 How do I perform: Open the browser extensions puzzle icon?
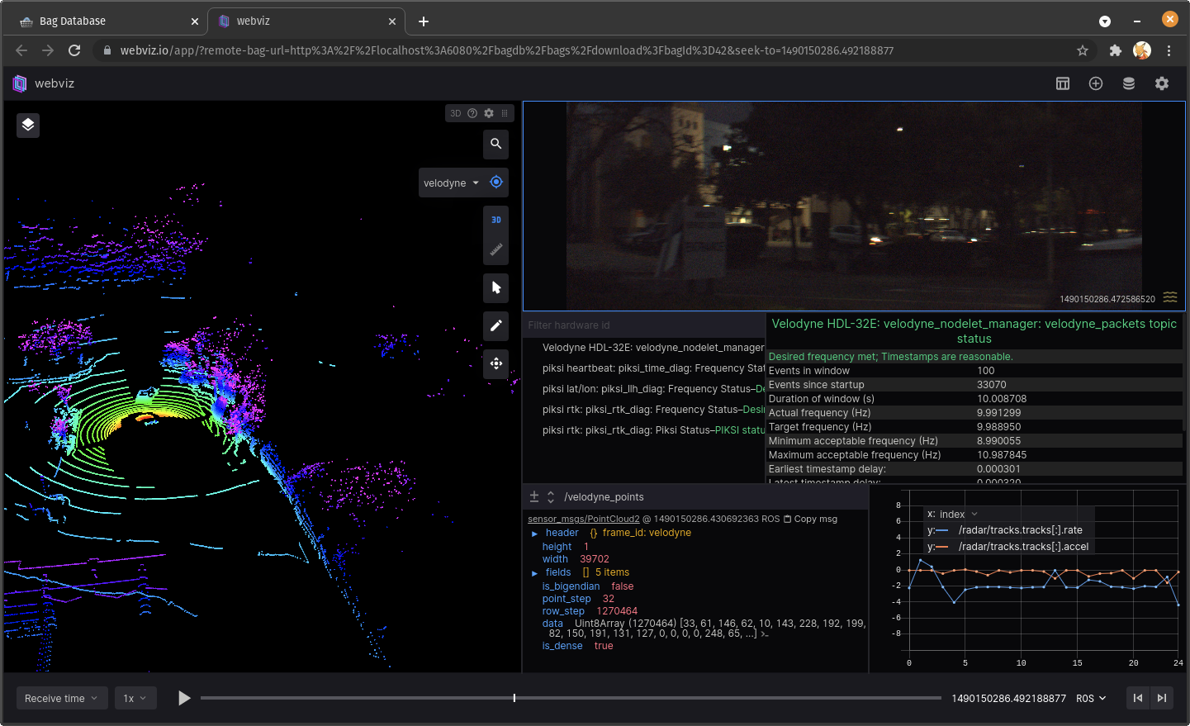coord(1116,50)
